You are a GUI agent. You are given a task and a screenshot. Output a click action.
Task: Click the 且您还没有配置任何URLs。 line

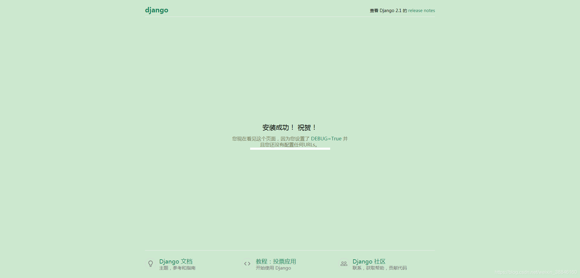click(x=289, y=145)
